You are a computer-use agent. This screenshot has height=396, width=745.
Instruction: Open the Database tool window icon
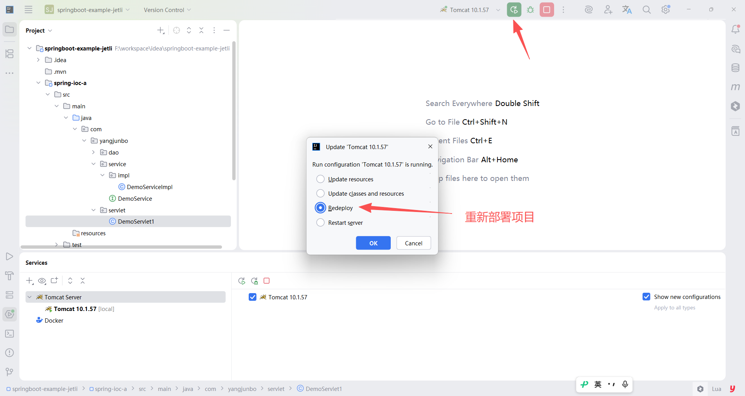click(x=735, y=68)
